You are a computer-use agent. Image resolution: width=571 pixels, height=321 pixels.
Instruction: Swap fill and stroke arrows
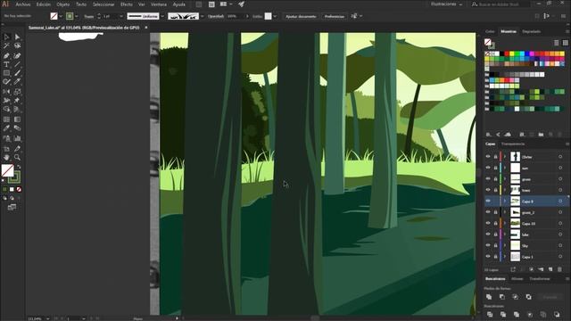pos(19,167)
